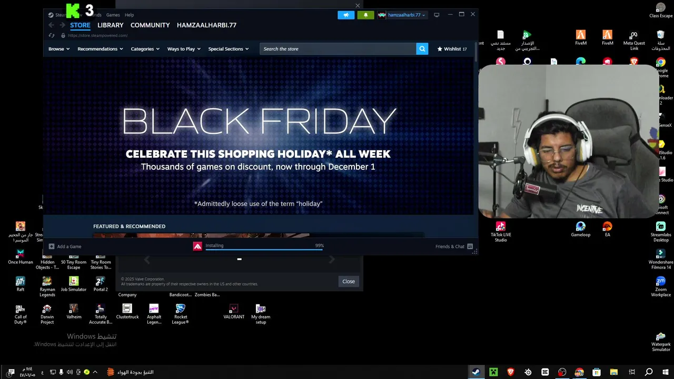Switch to the LIBRARY tab
The width and height of the screenshot is (674, 379).
[110, 25]
